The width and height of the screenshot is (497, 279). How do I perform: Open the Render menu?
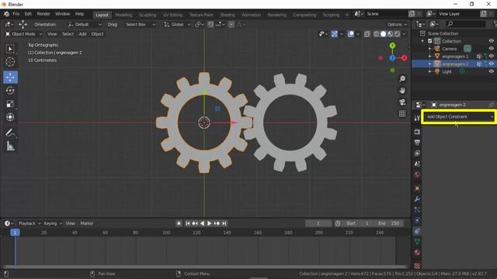[x=43, y=14]
